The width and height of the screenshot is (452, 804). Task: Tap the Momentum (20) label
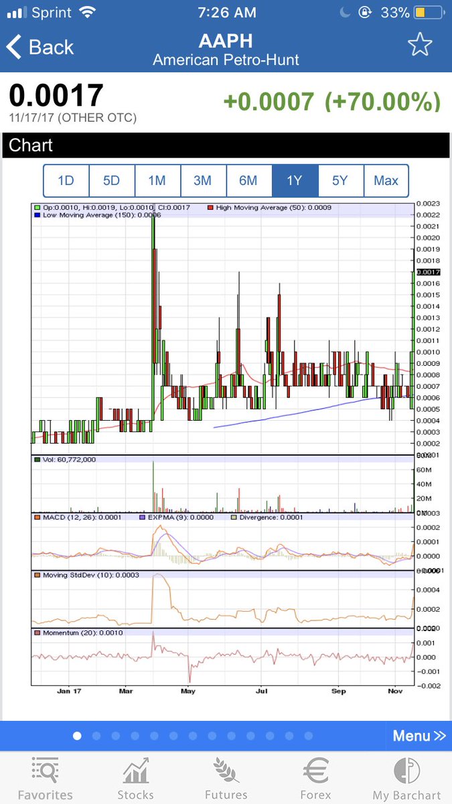[82, 632]
